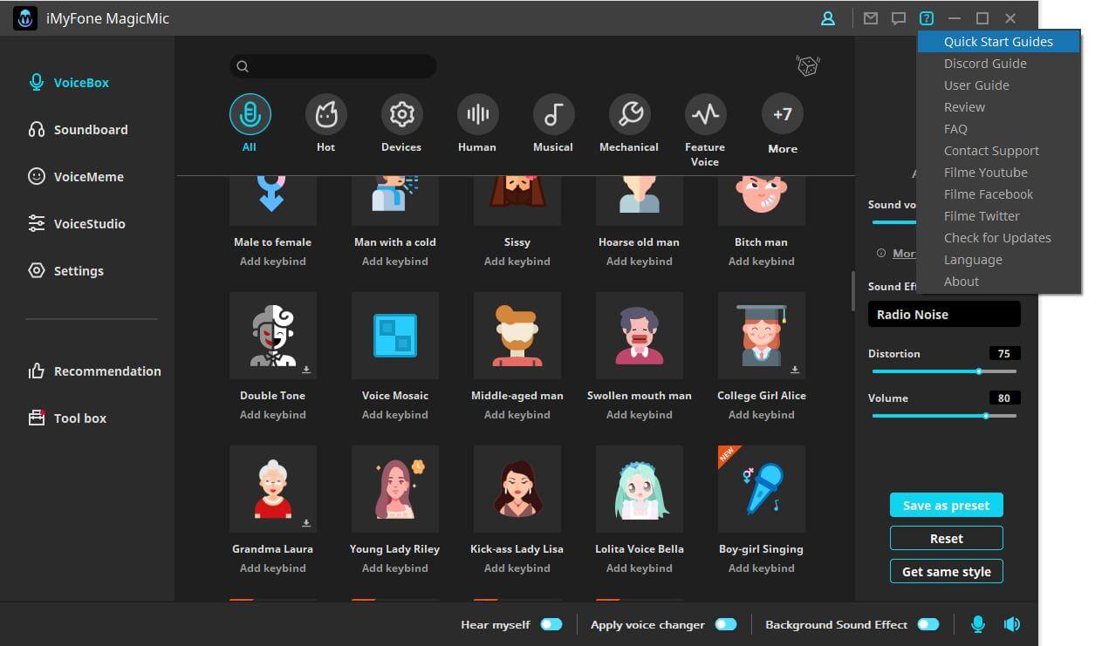Select the Musical category icon

[x=553, y=113]
